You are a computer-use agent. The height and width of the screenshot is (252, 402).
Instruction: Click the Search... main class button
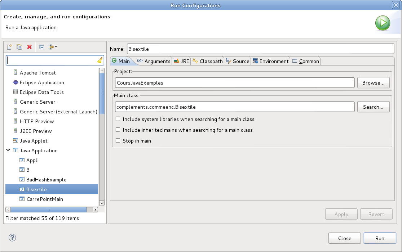(x=373, y=107)
